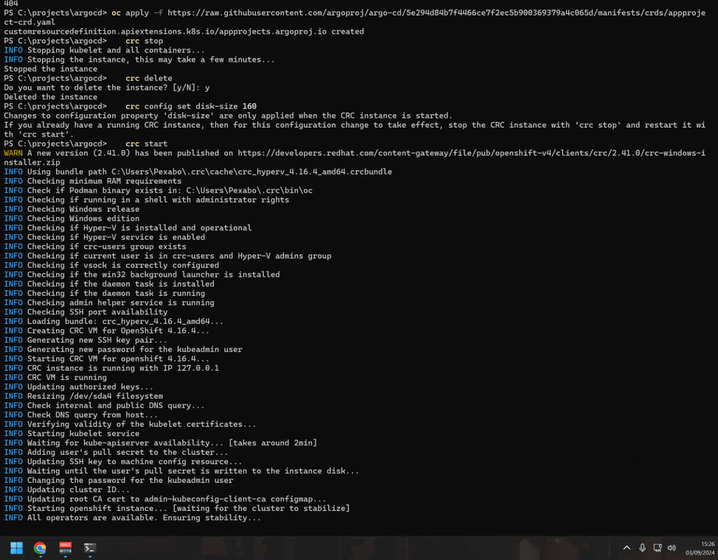The width and height of the screenshot is (718, 560).
Task: Click 'Checking admin helper service is running'
Action: pyautogui.click(x=109, y=303)
